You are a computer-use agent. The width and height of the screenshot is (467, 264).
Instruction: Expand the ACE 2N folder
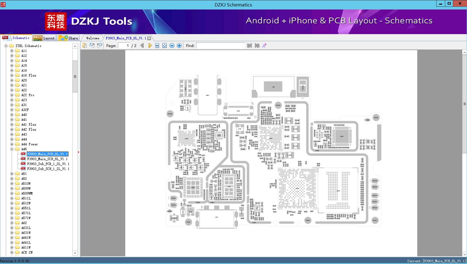[12, 252]
